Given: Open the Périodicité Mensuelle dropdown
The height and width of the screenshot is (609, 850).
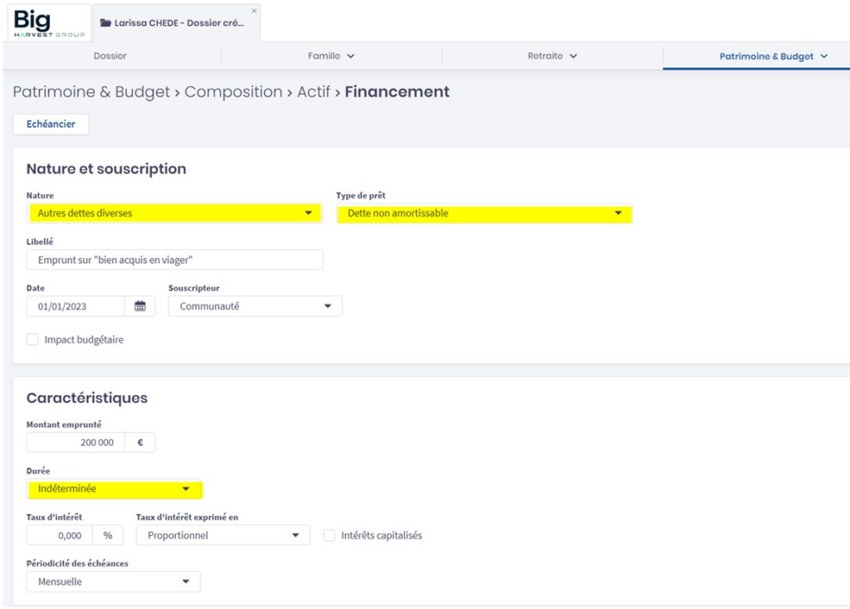Looking at the screenshot, I should (x=114, y=582).
